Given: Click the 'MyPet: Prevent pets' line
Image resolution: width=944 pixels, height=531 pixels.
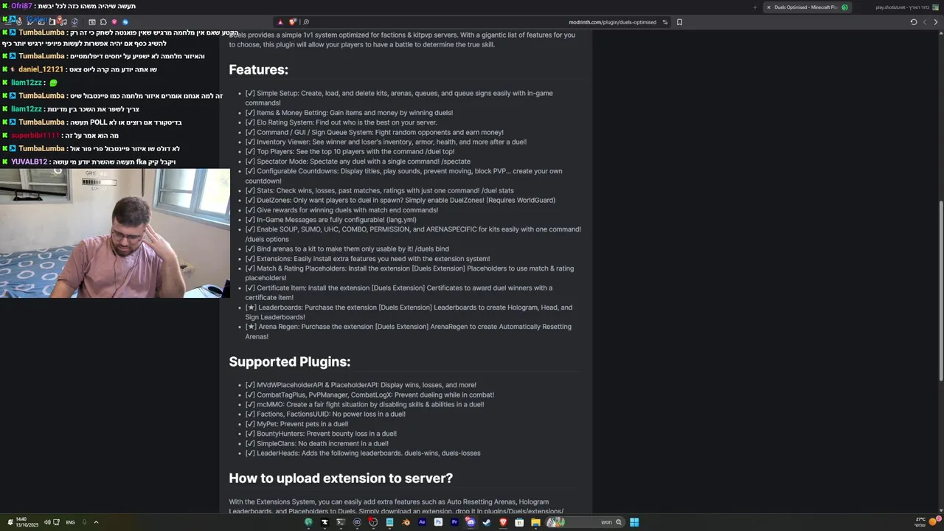Looking at the screenshot, I should click(296, 424).
